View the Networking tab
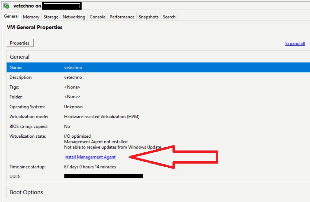The height and width of the screenshot is (202, 310). tap(74, 17)
